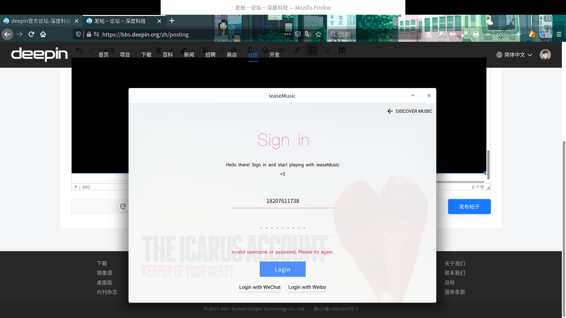
Task: Open the private browsing mask icon
Action: (x=452, y=34)
